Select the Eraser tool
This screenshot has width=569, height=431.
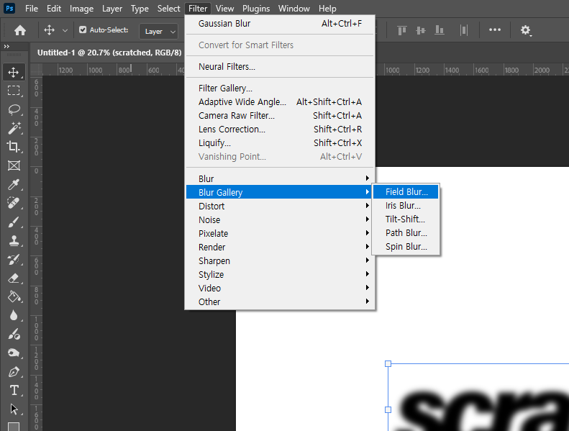(14, 278)
